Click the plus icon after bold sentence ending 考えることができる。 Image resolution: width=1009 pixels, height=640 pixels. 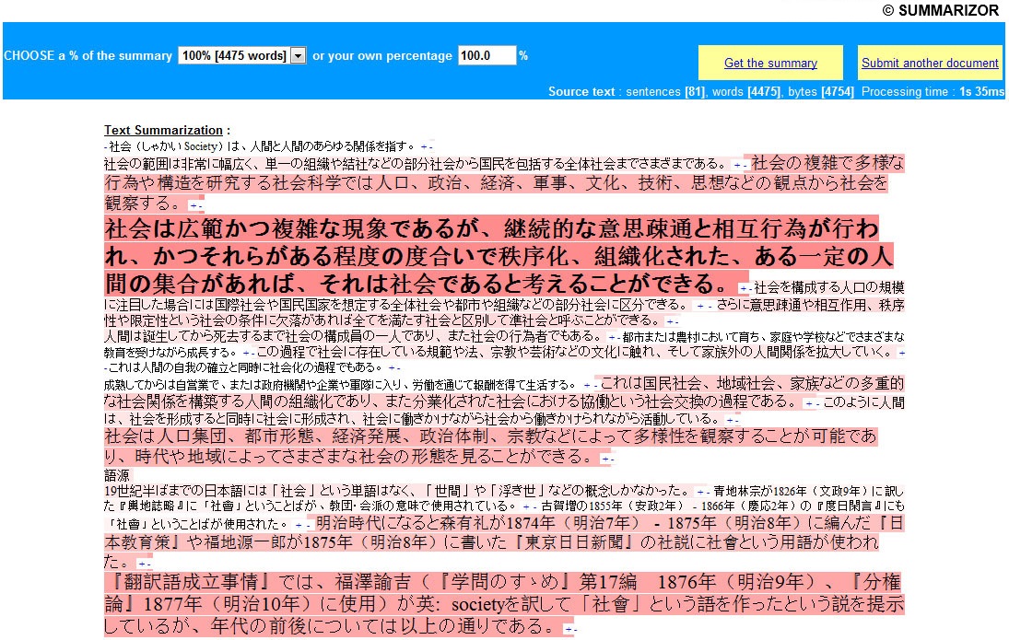(x=744, y=289)
